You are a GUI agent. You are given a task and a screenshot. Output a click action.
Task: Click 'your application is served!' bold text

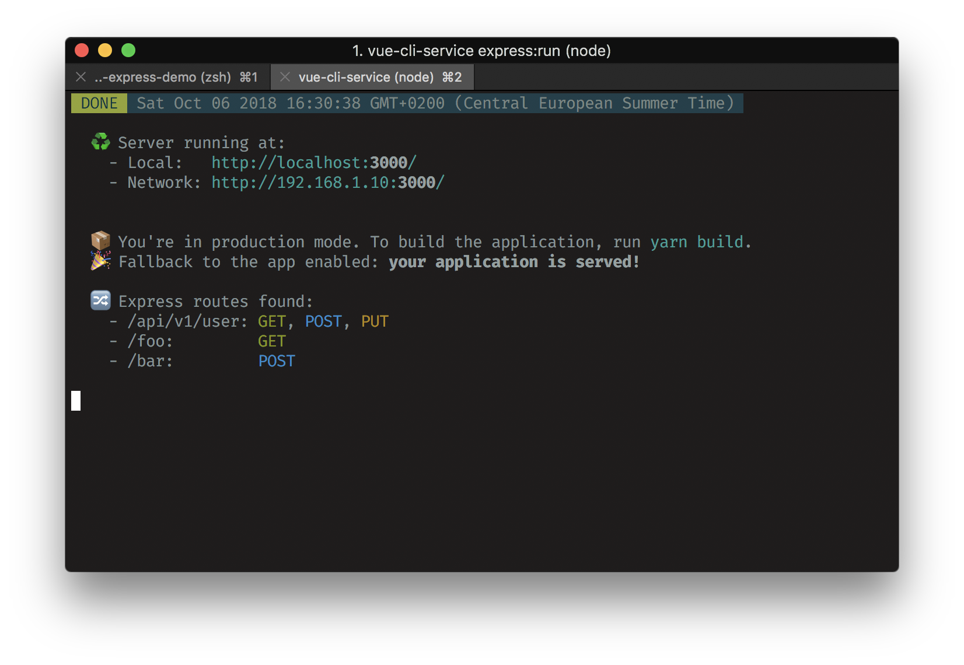click(x=514, y=262)
